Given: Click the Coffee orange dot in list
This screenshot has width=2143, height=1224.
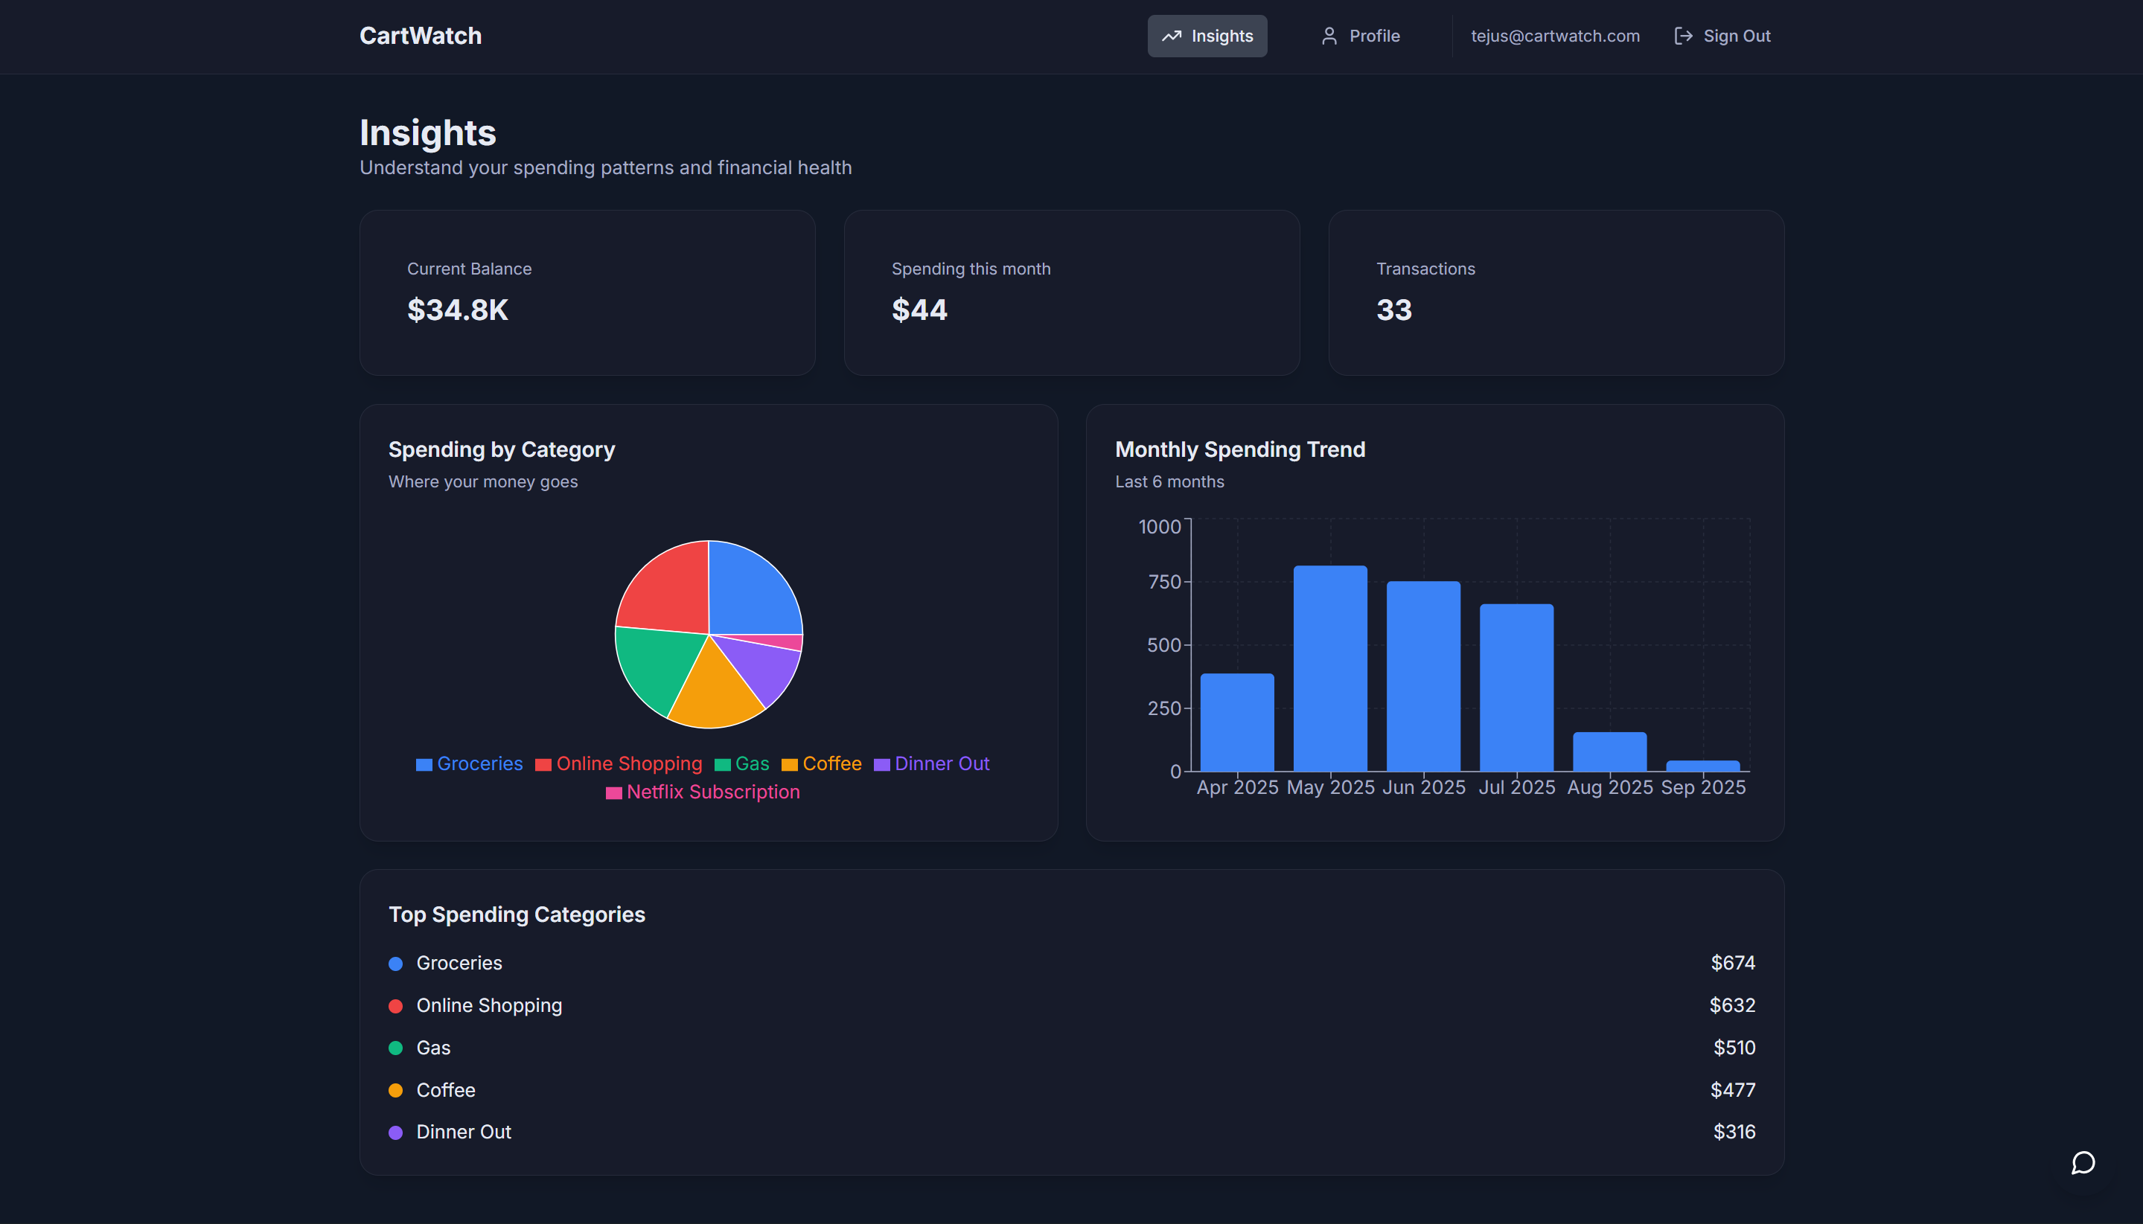Looking at the screenshot, I should pyautogui.click(x=395, y=1090).
